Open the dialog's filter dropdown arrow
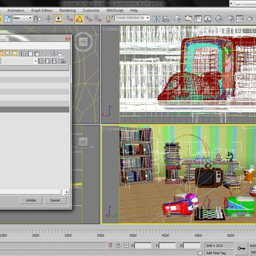This screenshot has height=256, width=256. pos(35,61)
